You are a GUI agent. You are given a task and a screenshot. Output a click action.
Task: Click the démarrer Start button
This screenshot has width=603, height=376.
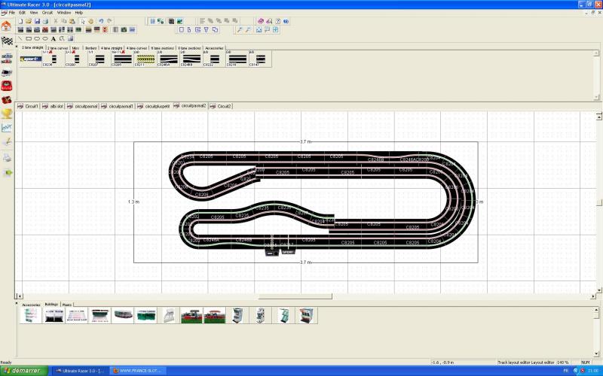(24, 371)
